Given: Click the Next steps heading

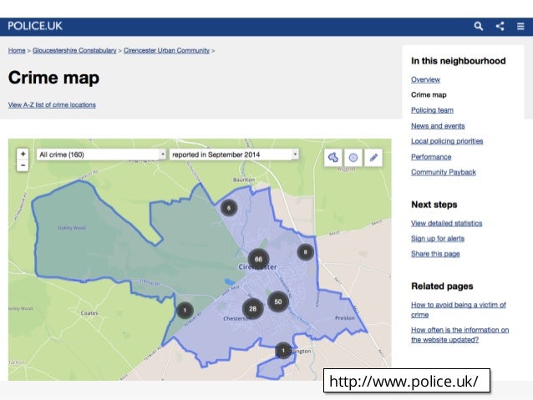Looking at the screenshot, I should (434, 205).
